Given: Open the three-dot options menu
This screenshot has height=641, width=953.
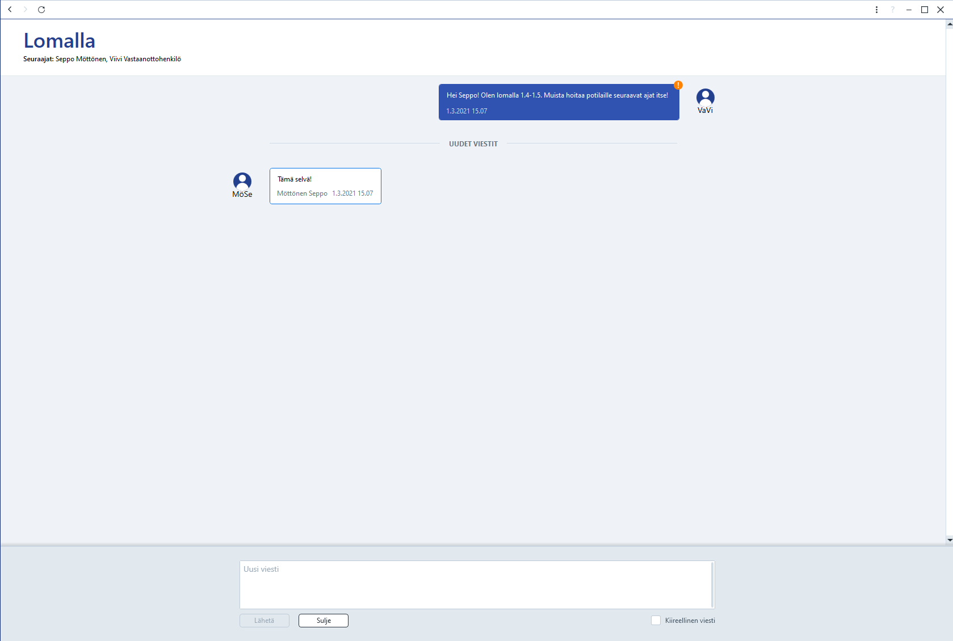Looking at the screenshot, I should click(876, 10).
